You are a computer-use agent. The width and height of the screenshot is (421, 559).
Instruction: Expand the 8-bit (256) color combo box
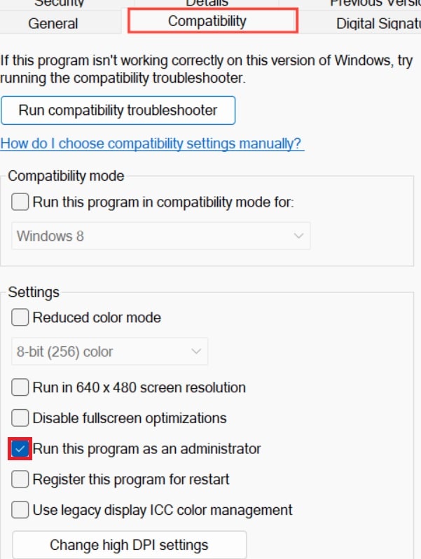pos(110,352)
